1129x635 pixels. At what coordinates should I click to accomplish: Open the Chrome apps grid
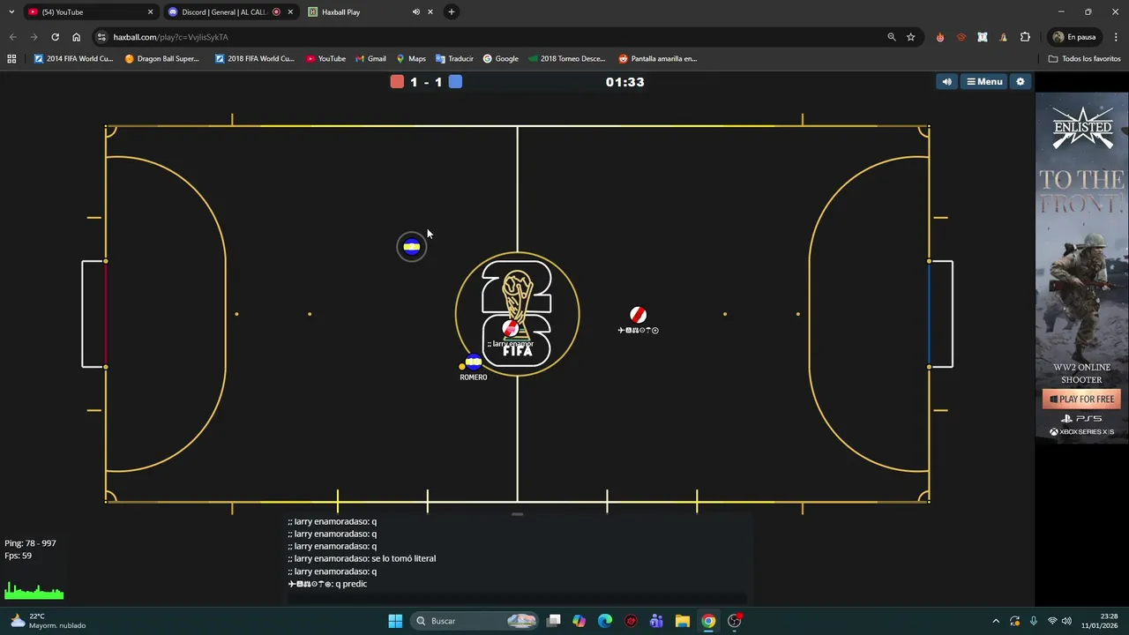pos(11,59)
